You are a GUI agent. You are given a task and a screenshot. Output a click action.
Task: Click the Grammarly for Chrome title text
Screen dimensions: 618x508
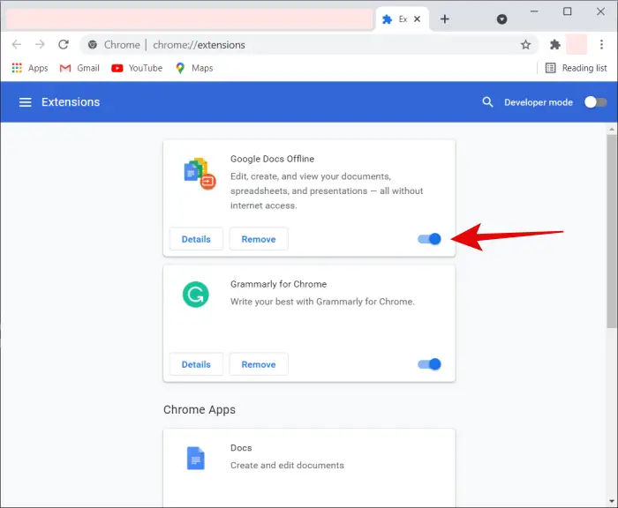(x=278, y=284)
